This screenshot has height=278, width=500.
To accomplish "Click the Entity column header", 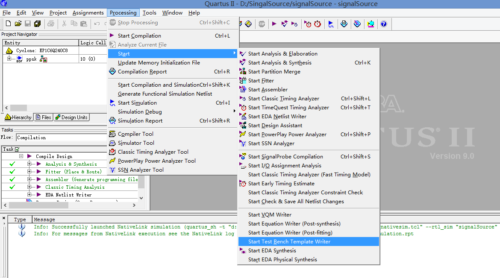I will 41,43.
